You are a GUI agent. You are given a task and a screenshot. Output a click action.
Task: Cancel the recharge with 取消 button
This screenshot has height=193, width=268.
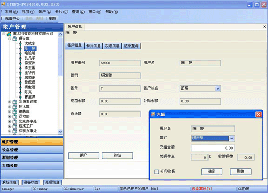click(241, 172)
